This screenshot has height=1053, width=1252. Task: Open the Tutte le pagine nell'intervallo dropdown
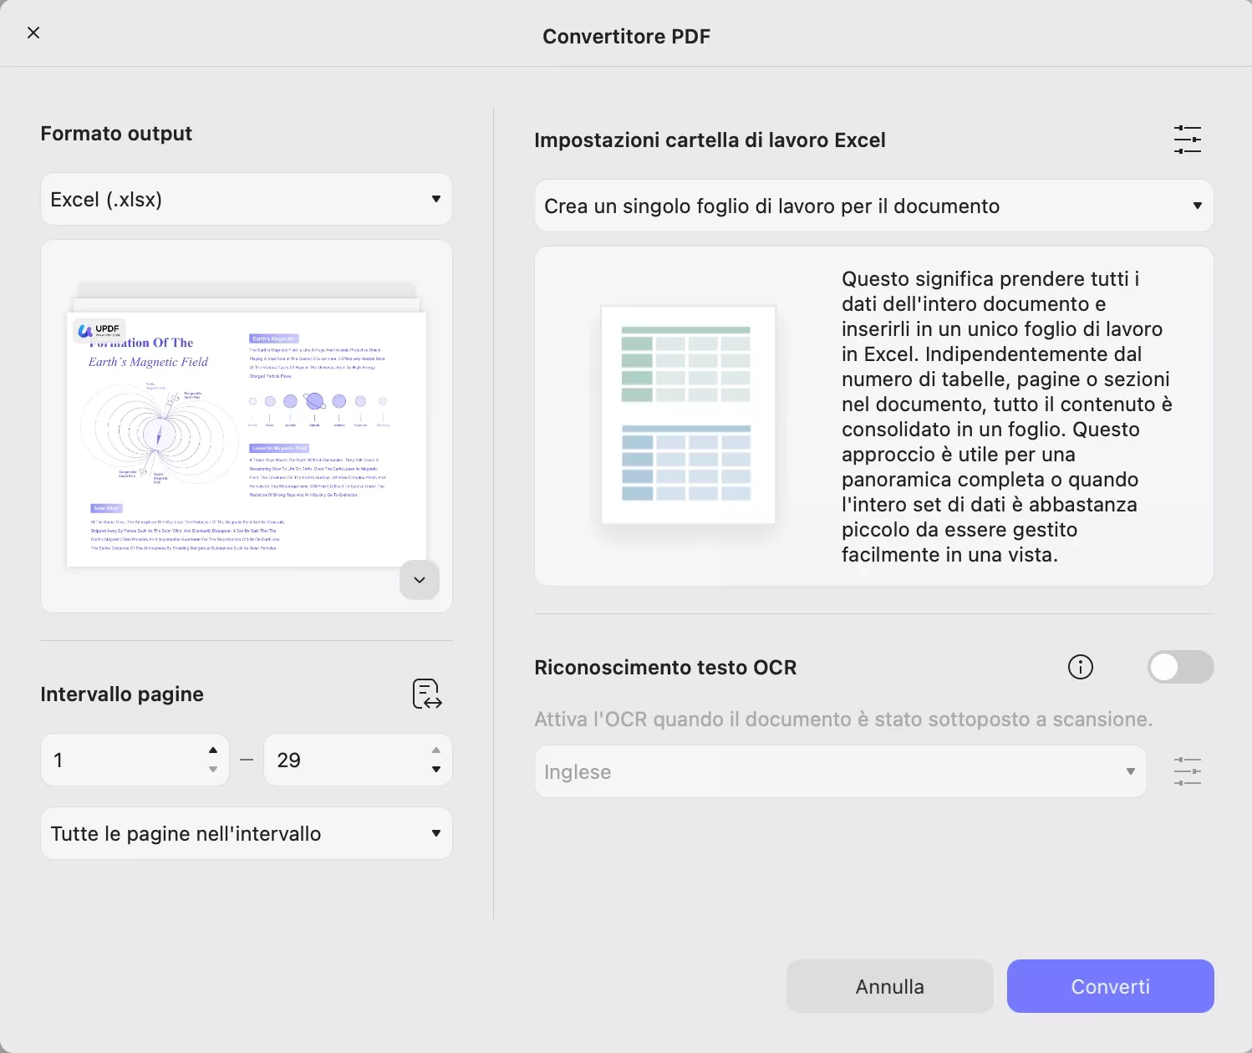coord(246,833)
